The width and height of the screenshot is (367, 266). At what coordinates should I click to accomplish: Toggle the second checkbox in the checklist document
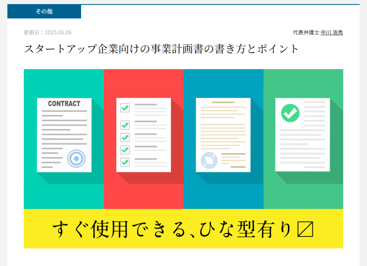125,124
